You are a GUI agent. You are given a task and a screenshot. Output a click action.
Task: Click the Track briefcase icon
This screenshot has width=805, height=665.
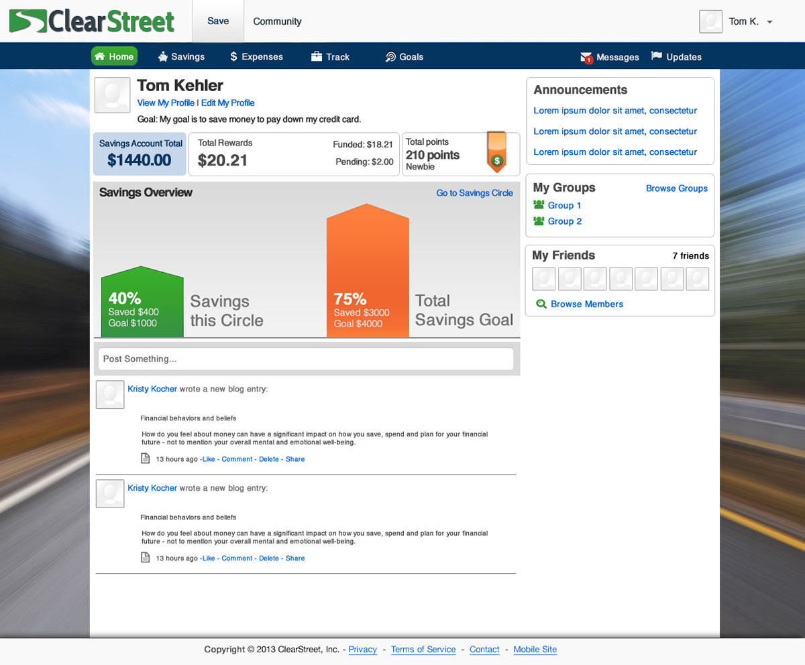point(317,57)
